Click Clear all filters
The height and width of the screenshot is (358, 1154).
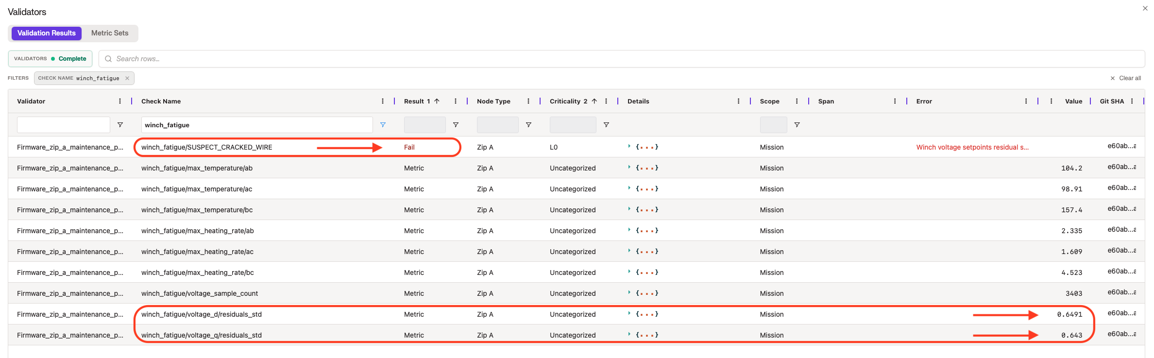pyautogui.click(x=1125, y=78)
